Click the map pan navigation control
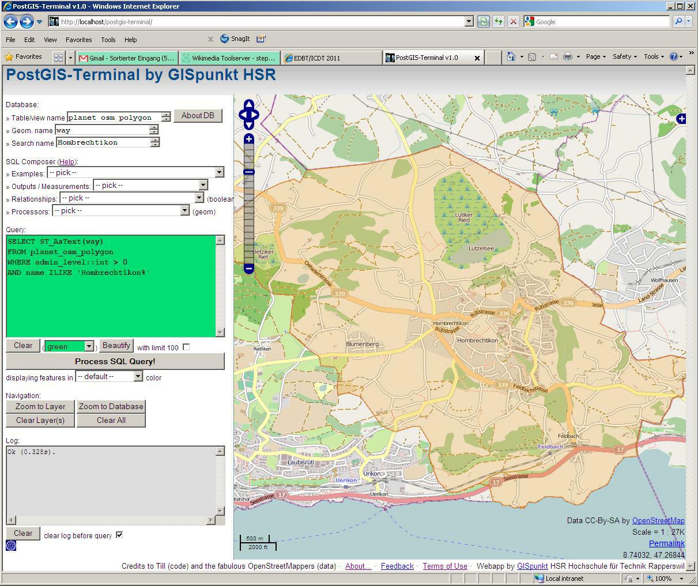 pos(249,115)
